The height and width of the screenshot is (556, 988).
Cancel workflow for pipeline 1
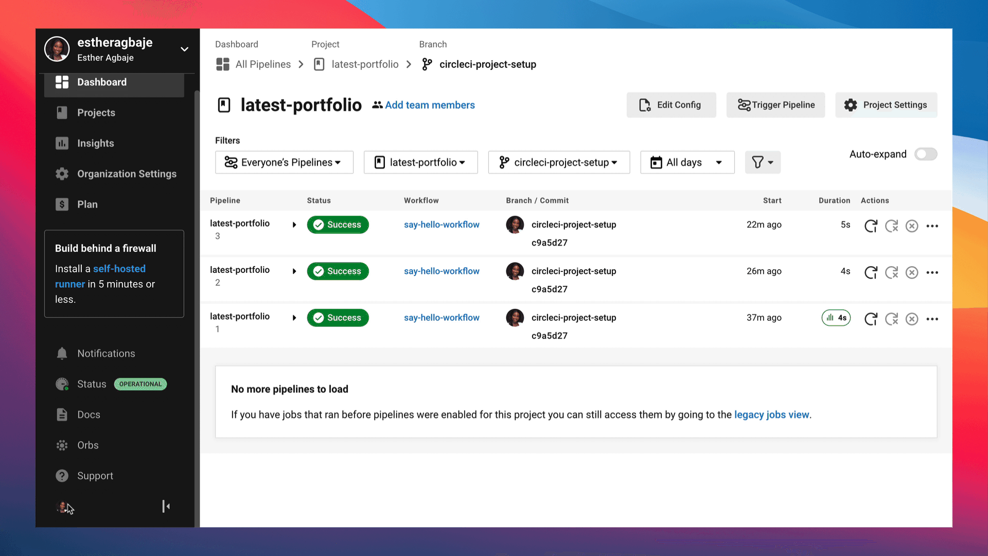[x=912, y=319]
